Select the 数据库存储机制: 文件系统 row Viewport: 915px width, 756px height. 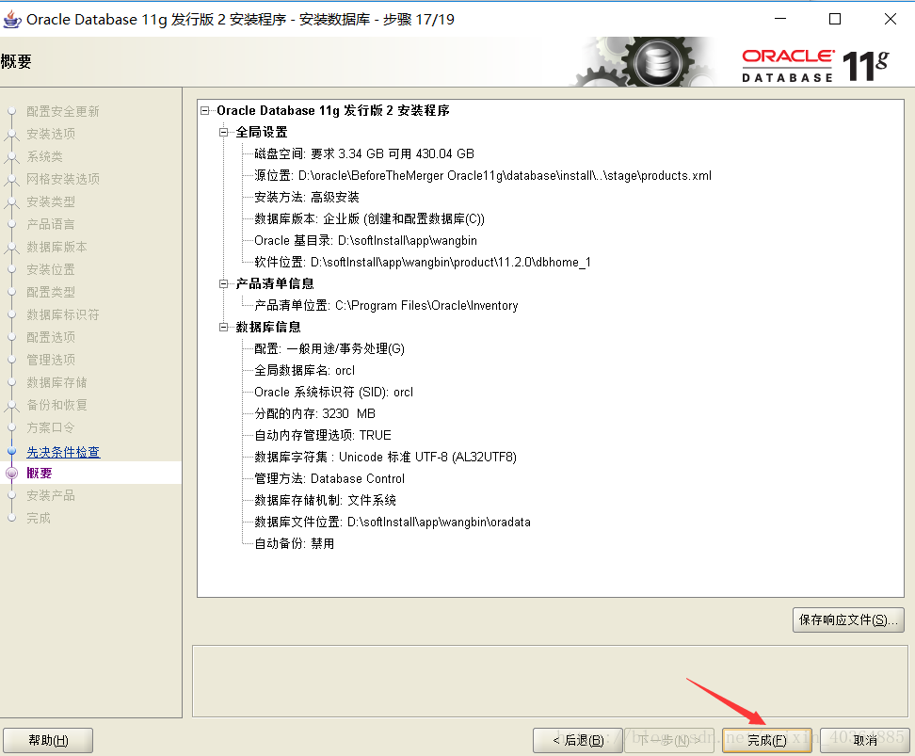(x=325, y=500)
